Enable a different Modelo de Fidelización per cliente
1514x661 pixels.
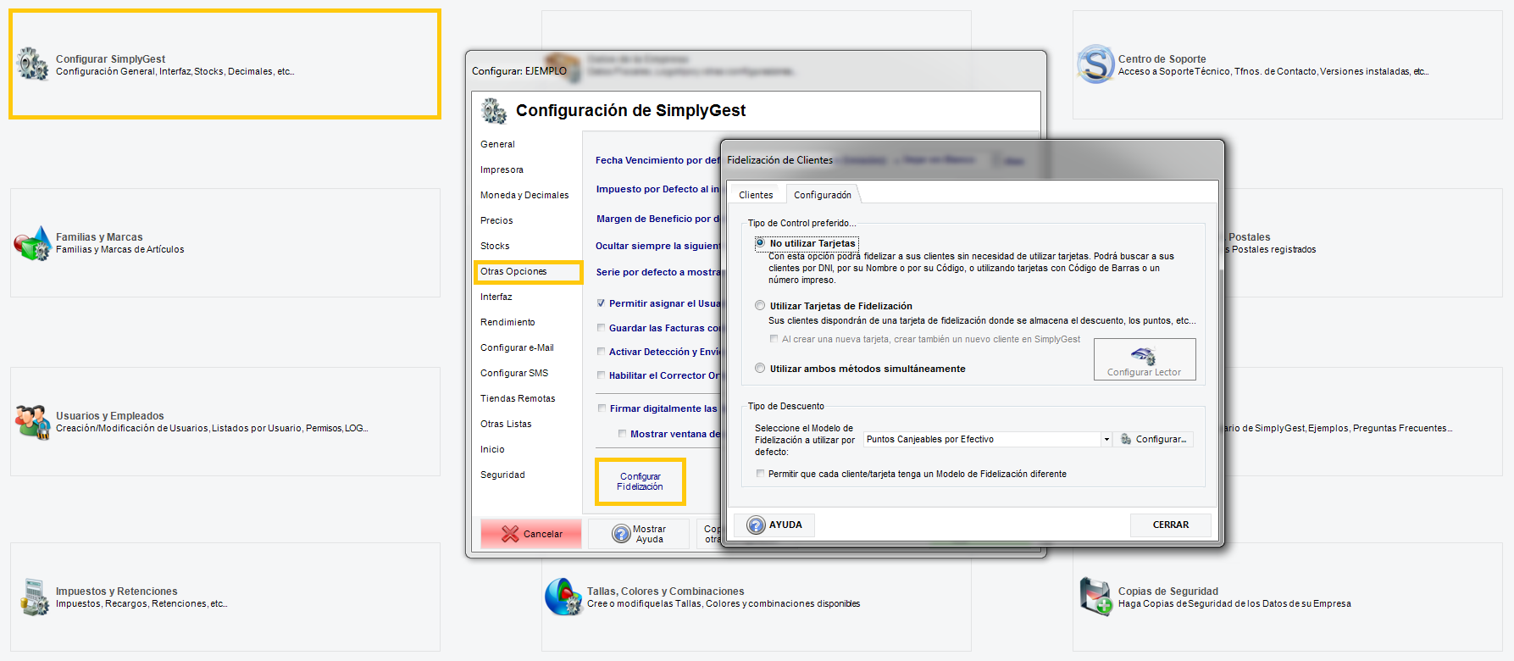[760, 474]
